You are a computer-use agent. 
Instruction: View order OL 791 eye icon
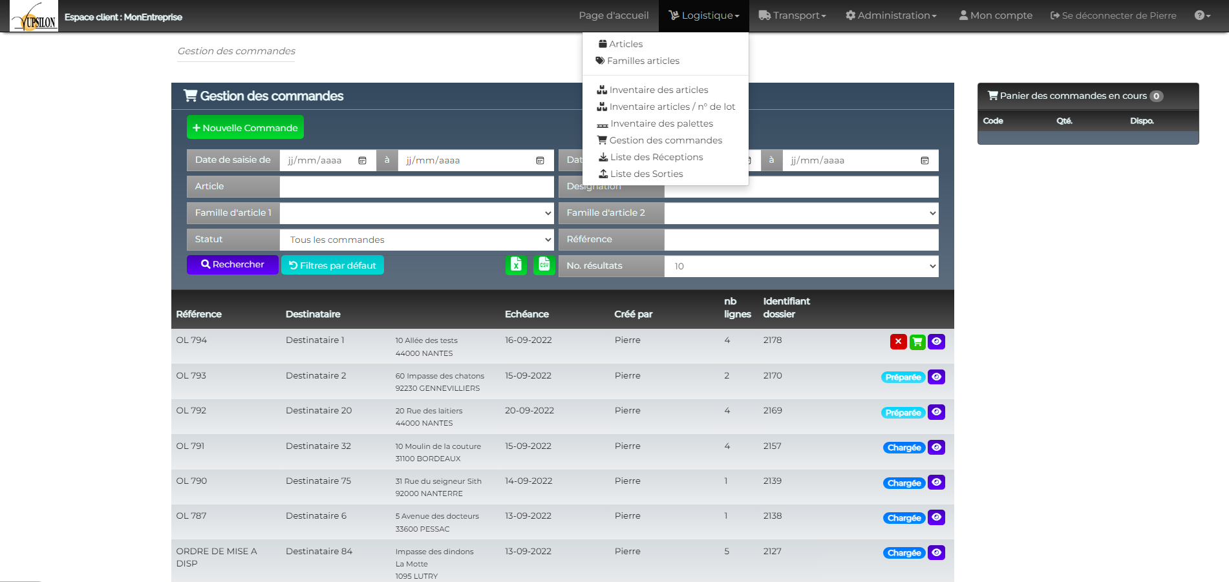pyautogui.click(x=936, y=447)
